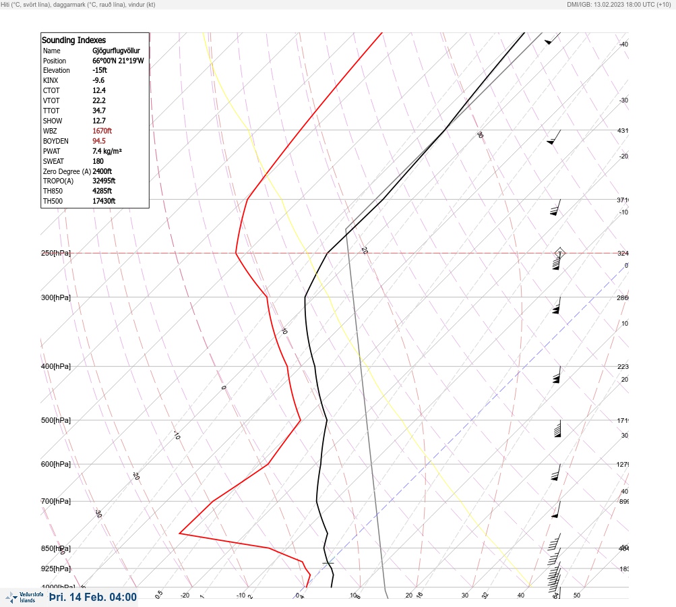676x607 pixels.
Task: Click the TH500 value 17430ft
Action: pyautogui.click(x=104, y=201)
